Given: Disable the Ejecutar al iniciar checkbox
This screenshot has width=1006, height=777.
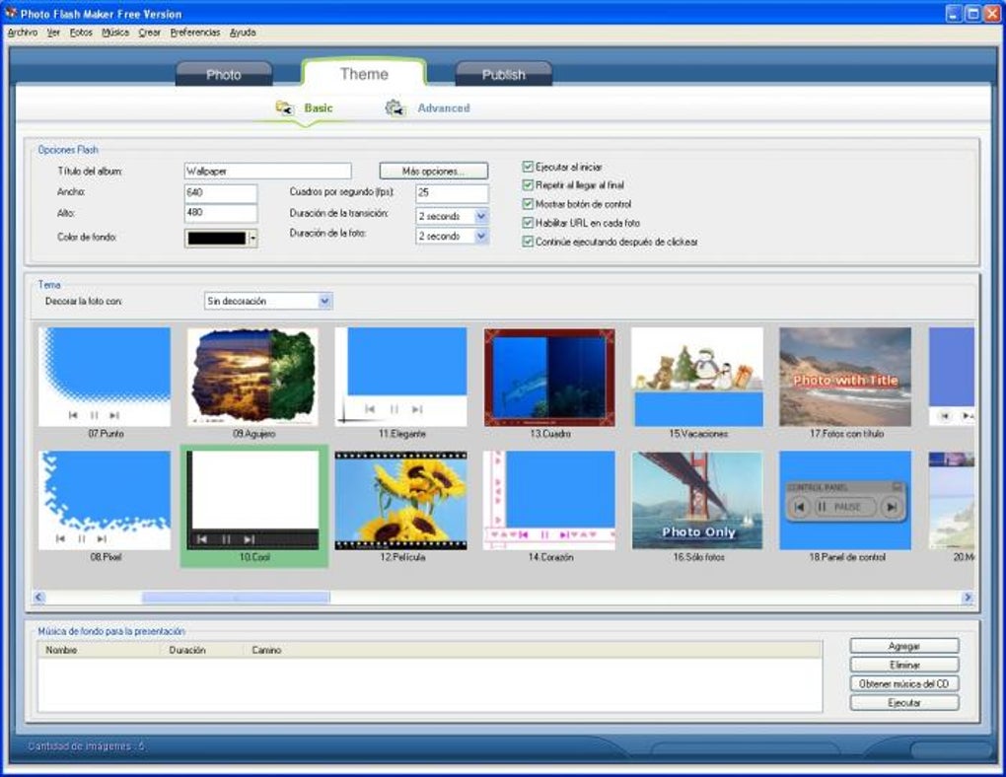Looking at the screenshot, I should point(529,167).
